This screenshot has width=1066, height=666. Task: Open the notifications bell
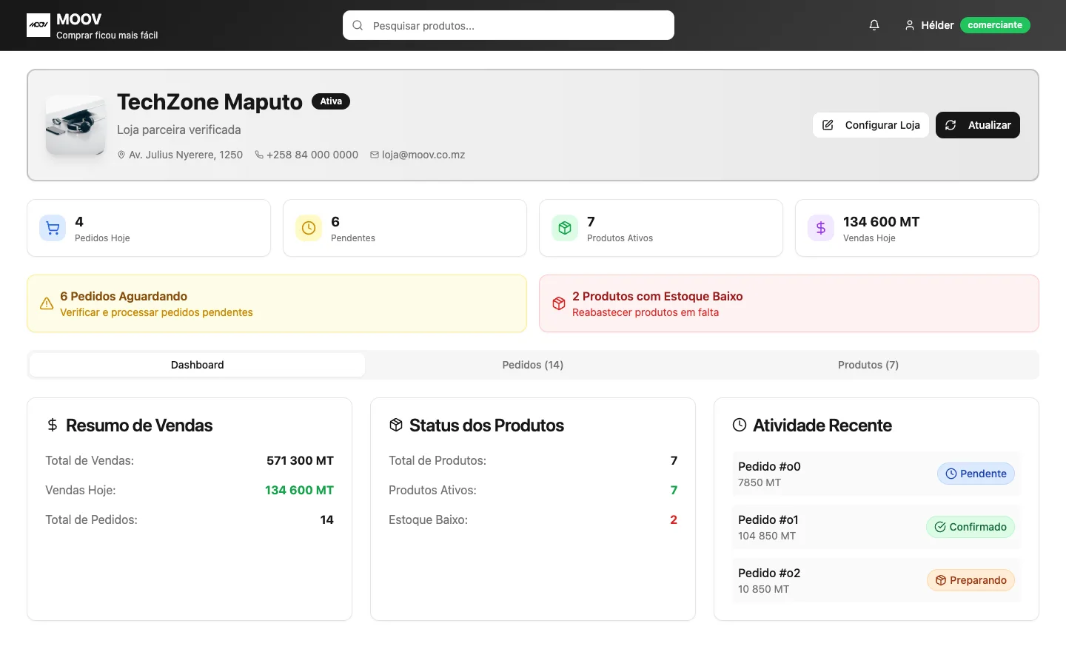[874, 25]
